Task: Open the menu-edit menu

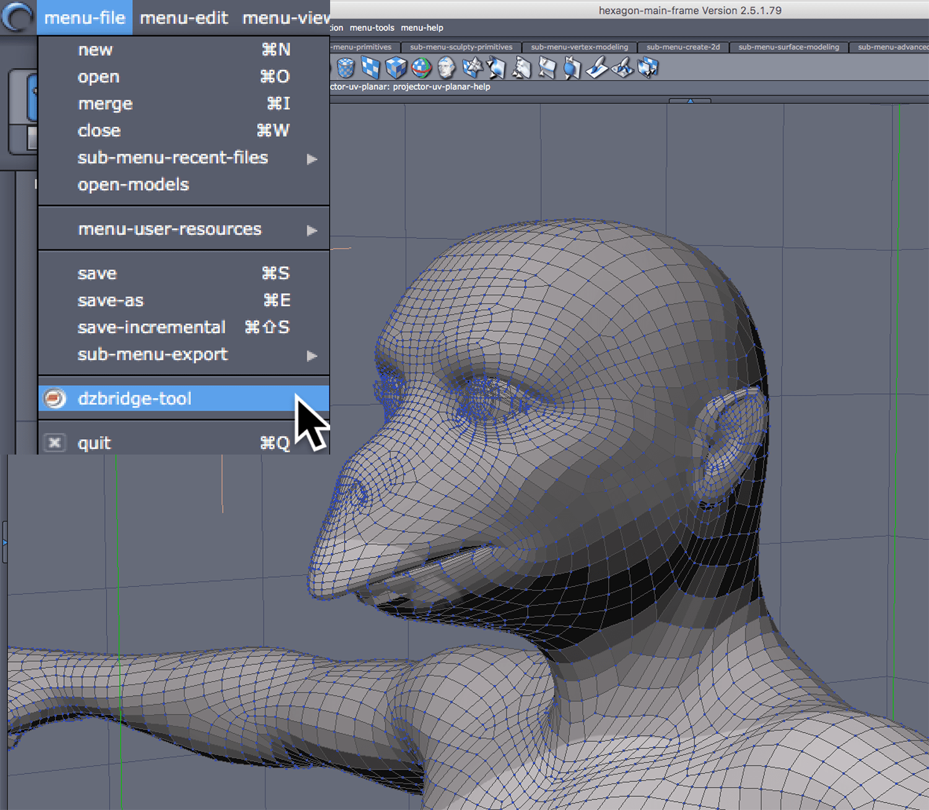Action: pos(184,18)
